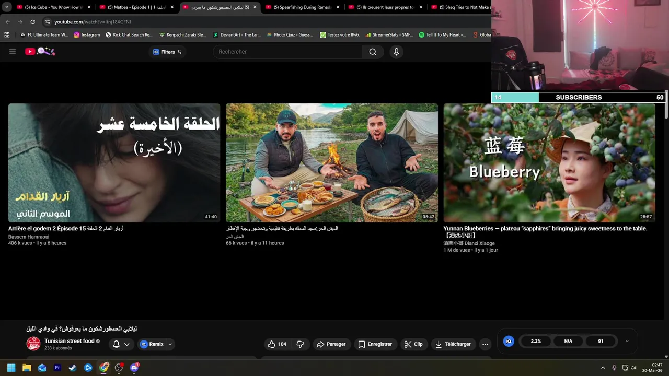The width and height of the screenshot is (669, 376).
Task: Open Kick Chat Search bookmark
Action: pos(129,35)
